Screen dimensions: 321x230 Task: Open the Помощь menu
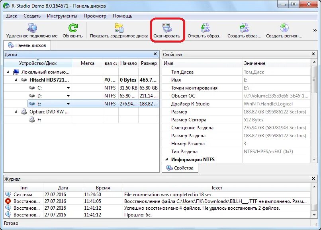(x=122, y=16)
